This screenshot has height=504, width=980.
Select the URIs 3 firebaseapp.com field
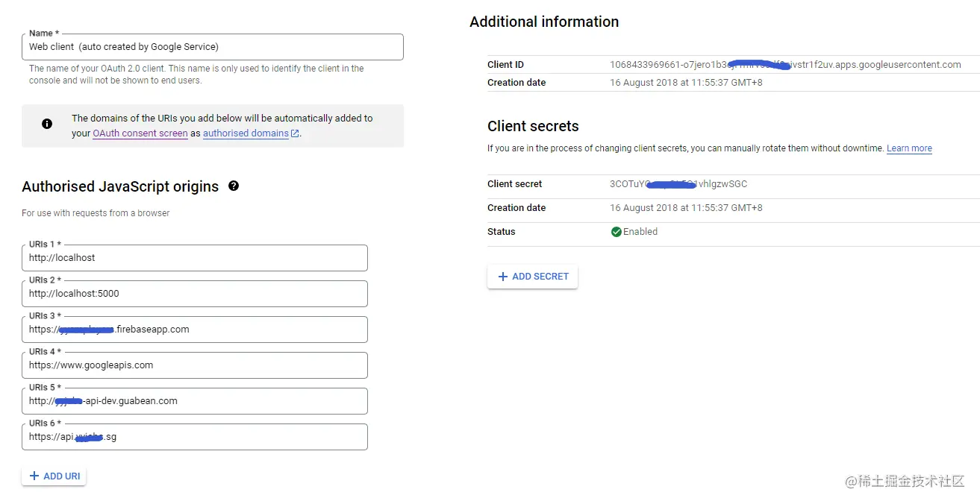(195, 330)
